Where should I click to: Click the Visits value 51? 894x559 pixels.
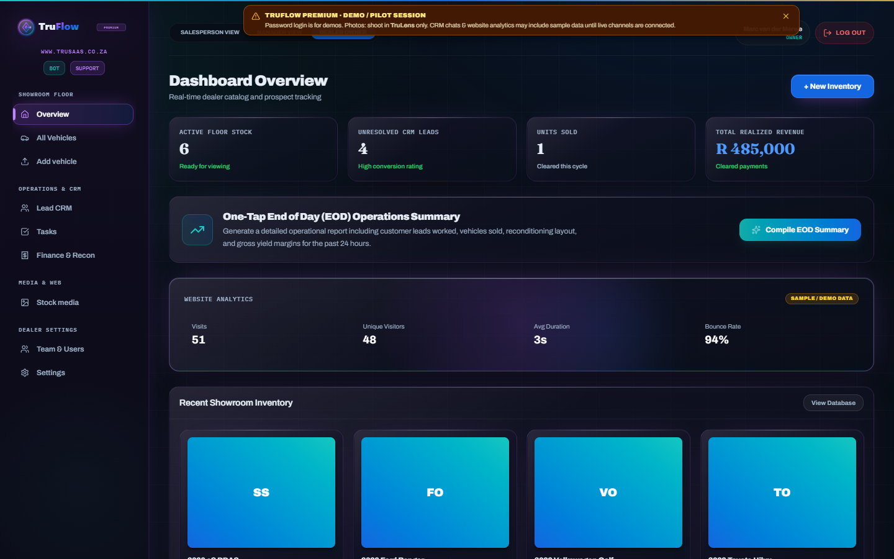pyautogui.click(x=199, y=340)
